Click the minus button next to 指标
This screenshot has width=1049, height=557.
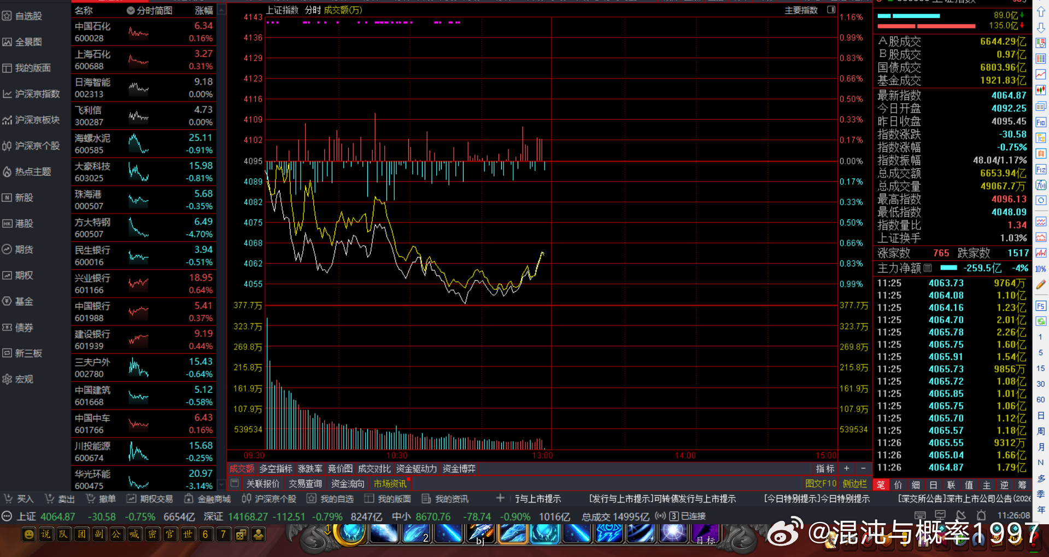pos(863,469)
